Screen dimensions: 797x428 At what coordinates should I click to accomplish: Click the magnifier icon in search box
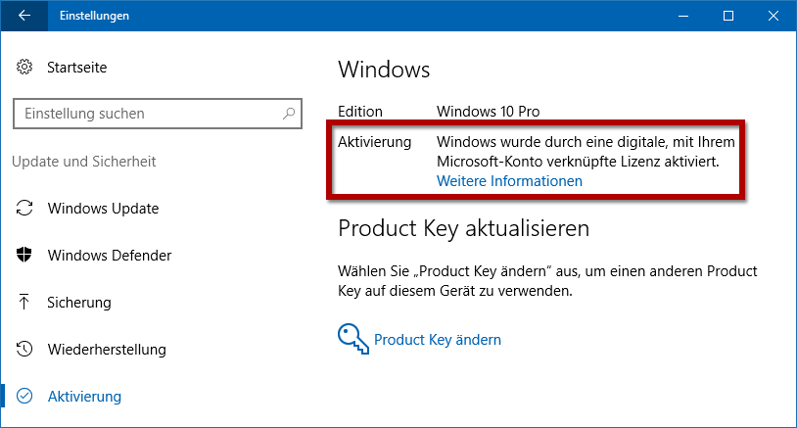289,114
